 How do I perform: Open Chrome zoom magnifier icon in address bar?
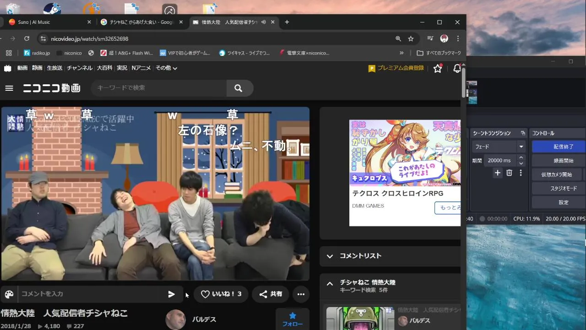(398, 39)
